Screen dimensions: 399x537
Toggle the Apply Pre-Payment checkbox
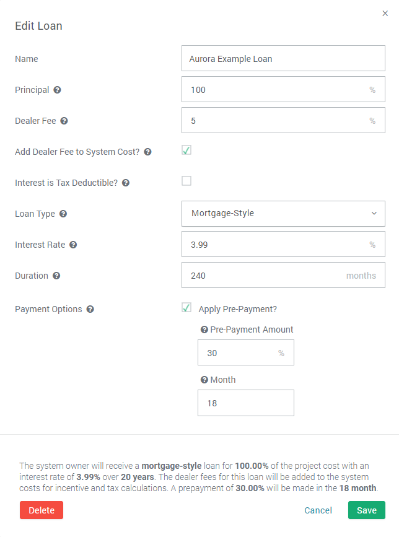pos(186,308)
